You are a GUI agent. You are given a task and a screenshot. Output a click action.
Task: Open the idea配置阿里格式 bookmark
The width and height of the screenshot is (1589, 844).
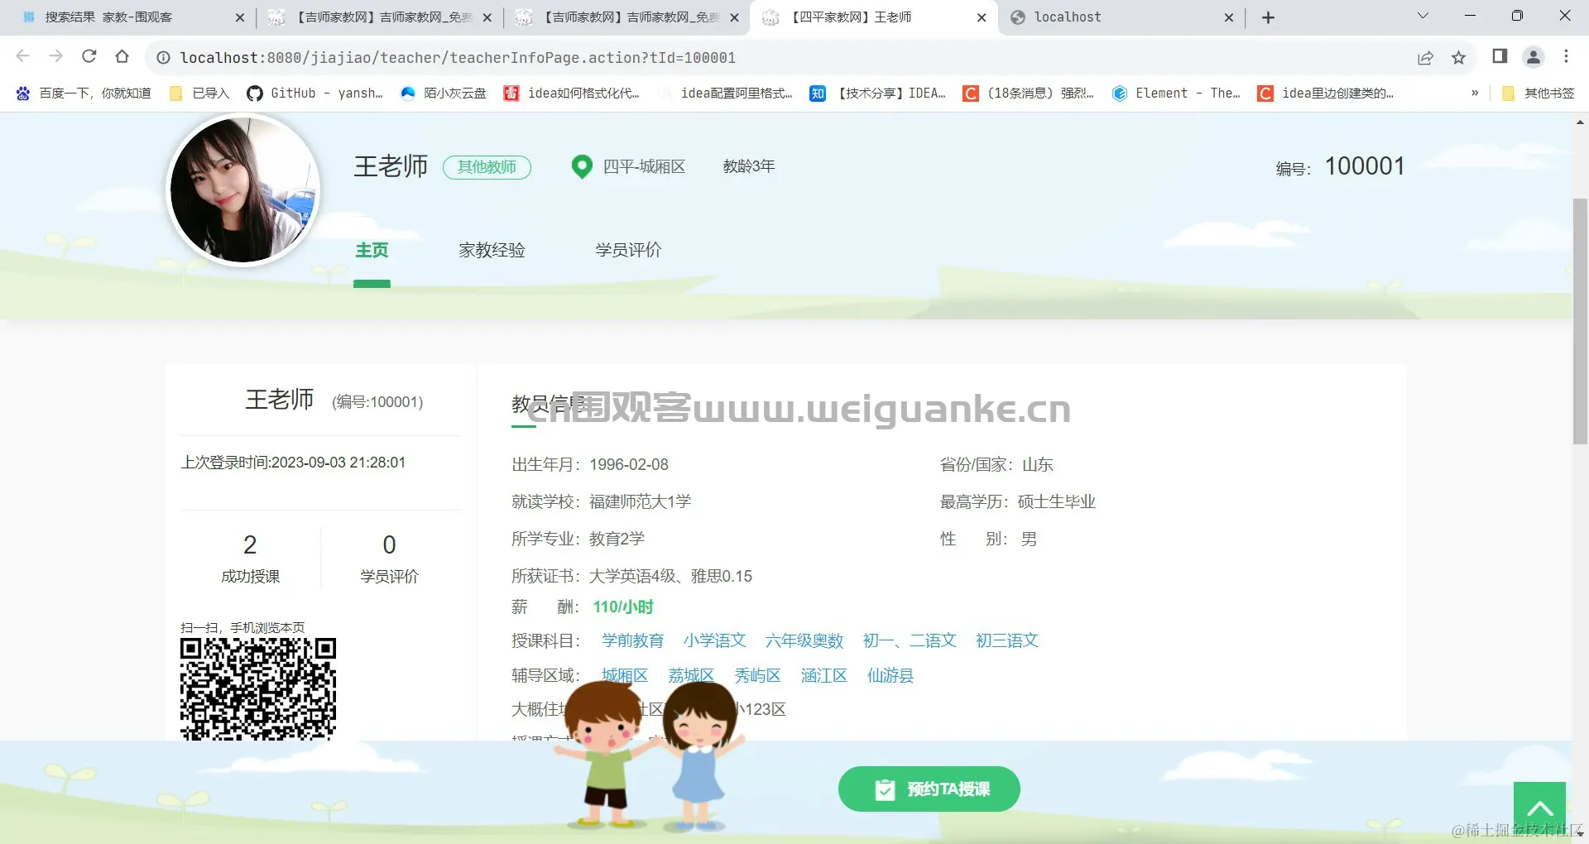(x=725, y=94)
